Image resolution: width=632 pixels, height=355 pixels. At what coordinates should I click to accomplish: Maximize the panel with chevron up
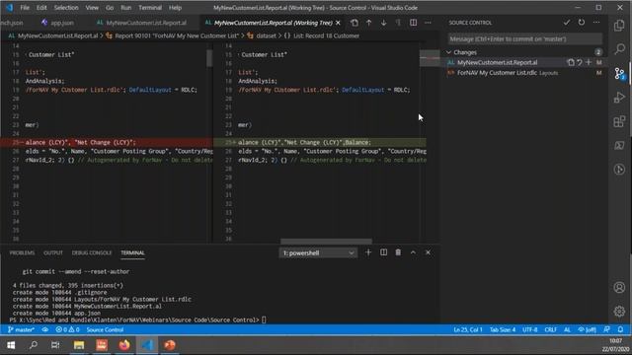pyautogui.click(x=413, y=252)
